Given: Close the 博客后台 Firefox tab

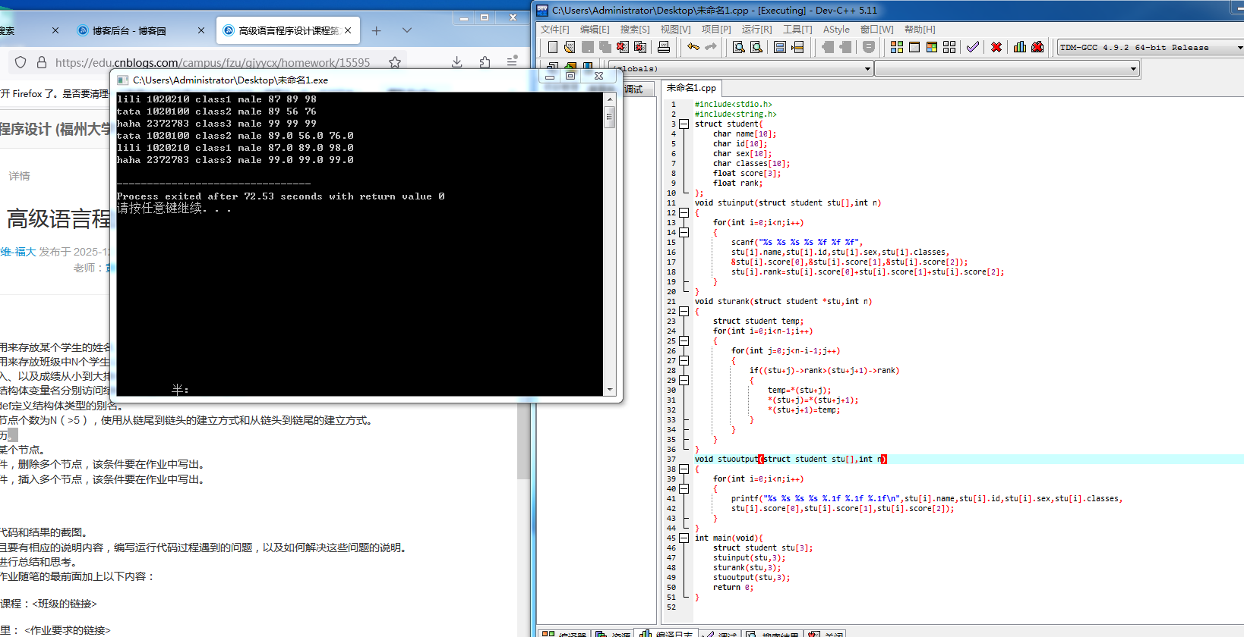Looking at the screenshot, I should (x=201, y=30).
